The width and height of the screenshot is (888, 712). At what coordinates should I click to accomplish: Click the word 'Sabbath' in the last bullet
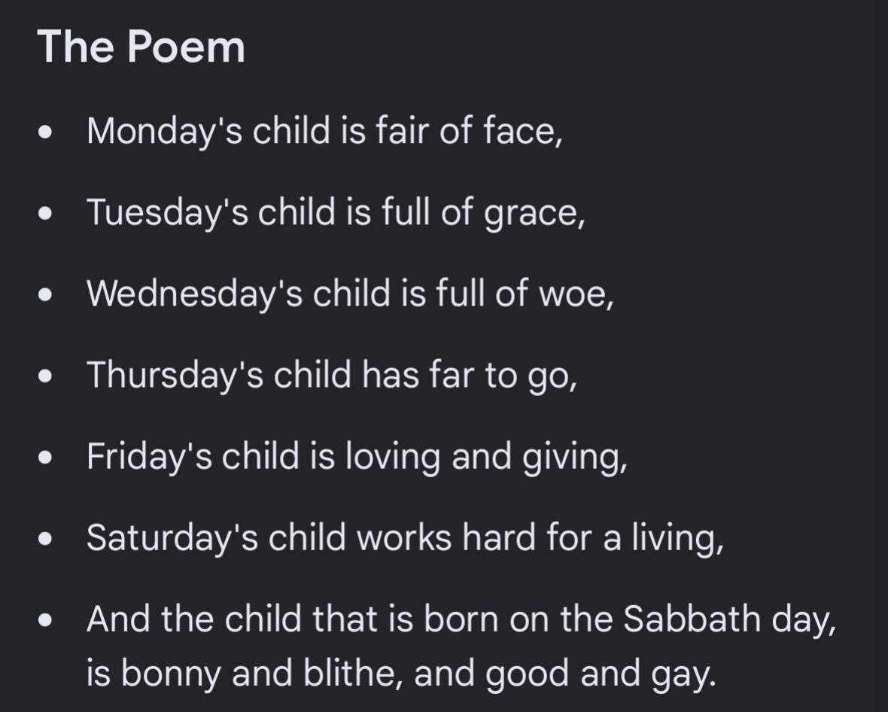pos(692,619)
